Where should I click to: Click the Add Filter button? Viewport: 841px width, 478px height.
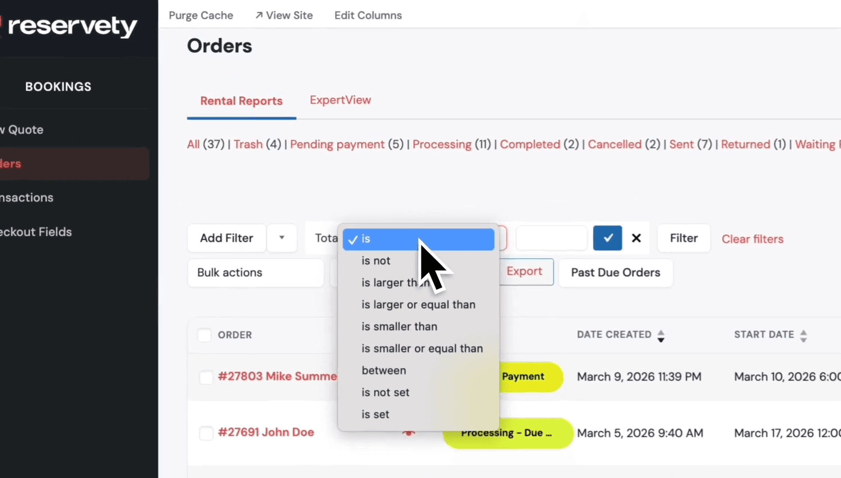tap(226, 238)
